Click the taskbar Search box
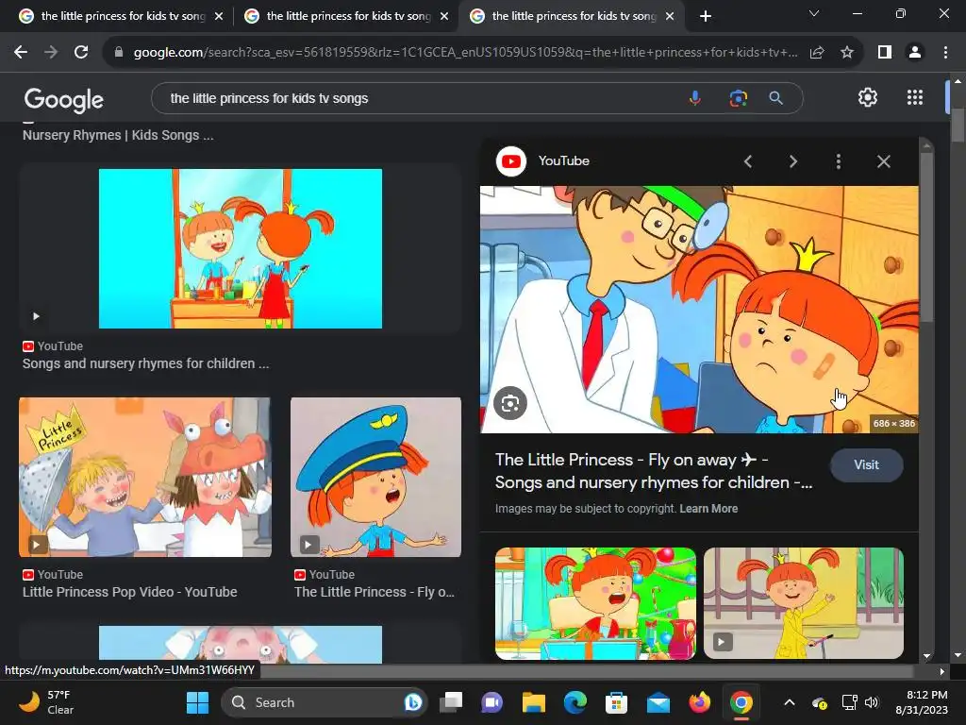 (x=325, y=702)
